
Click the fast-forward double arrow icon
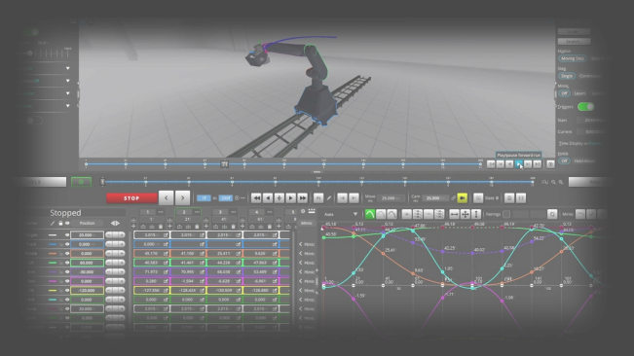pyautogui.click(x=302, y=198)
